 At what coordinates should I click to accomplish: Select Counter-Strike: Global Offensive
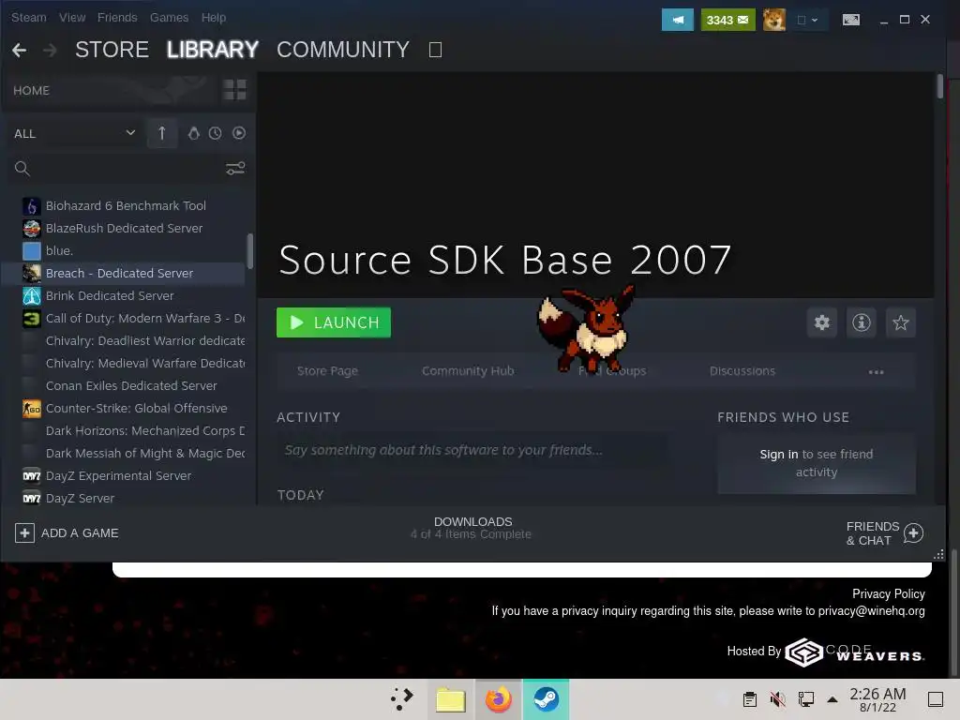pyautogui.click(x=126, y=409)
